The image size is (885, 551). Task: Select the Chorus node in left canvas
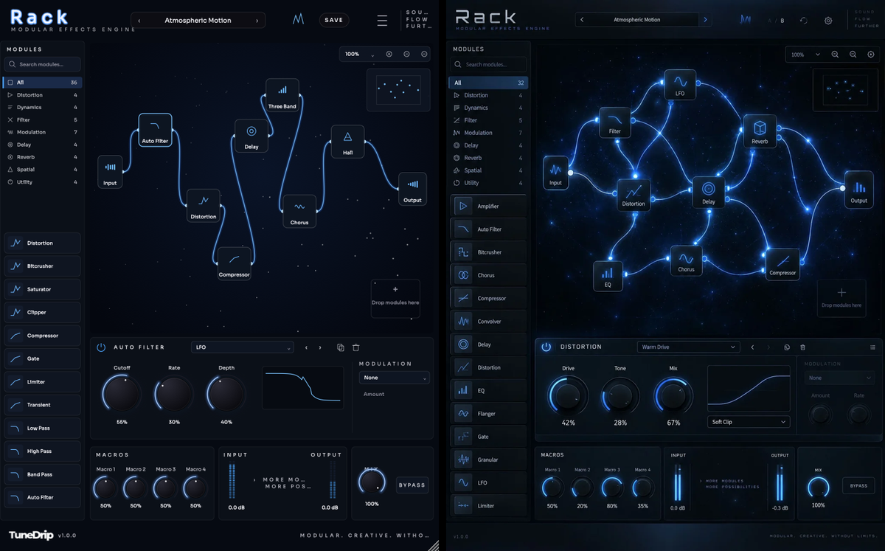(x=299, y=211)
